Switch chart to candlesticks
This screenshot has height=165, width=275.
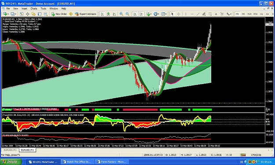[108, 14]
